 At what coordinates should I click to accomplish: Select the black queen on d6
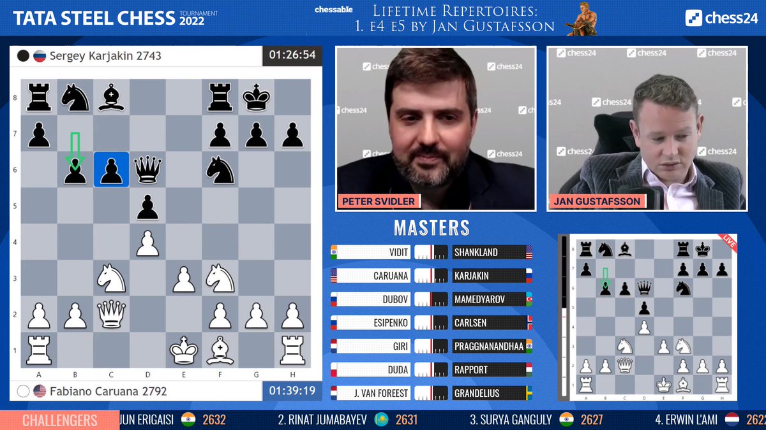click(x=147, y=169)
